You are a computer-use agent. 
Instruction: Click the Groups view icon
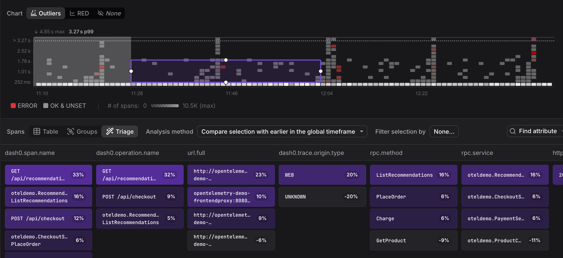point(71,131)
